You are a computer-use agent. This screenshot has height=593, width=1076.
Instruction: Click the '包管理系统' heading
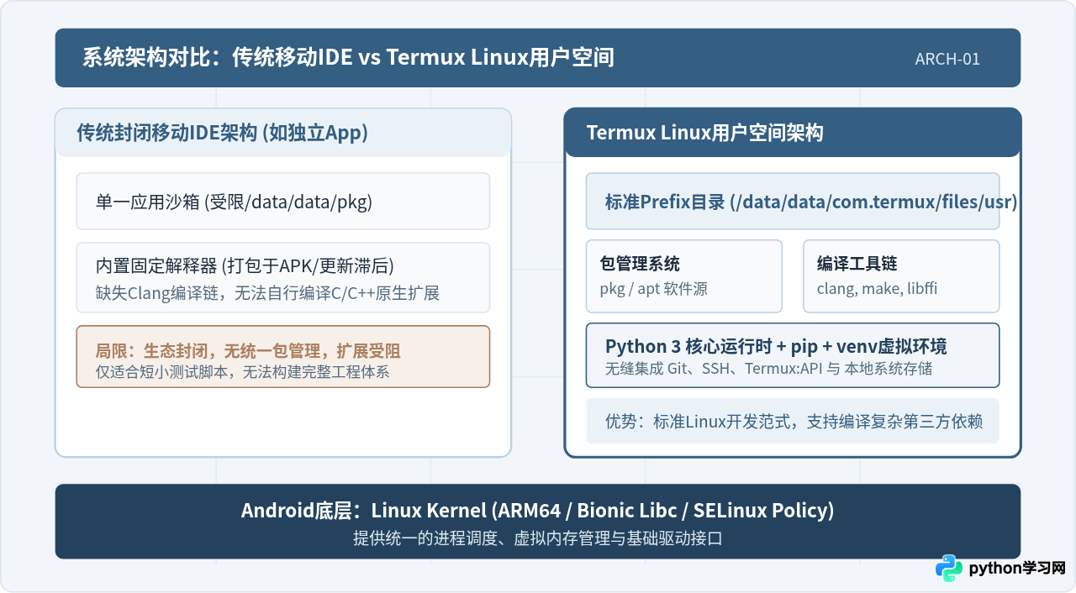coord(640,264)
